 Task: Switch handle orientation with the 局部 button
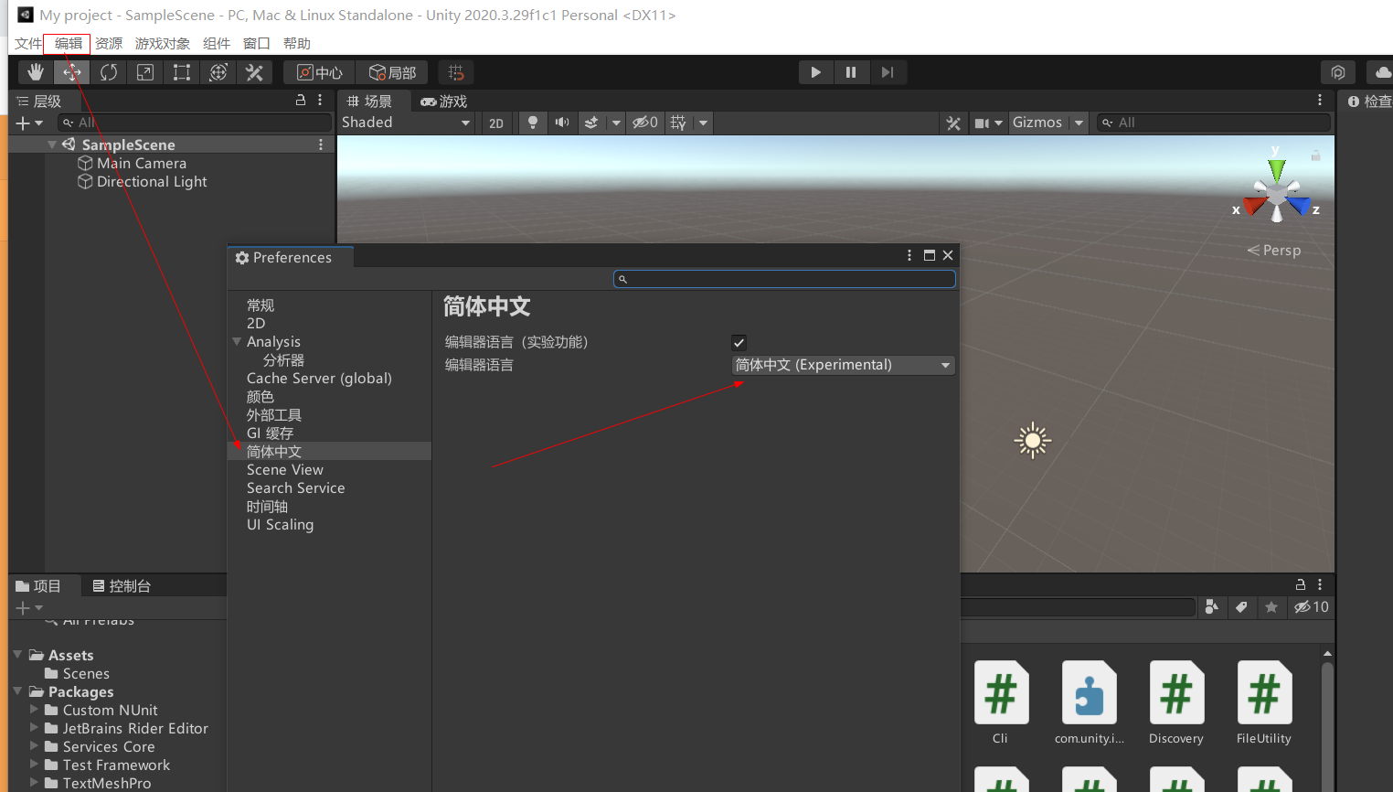coord(393,71)
